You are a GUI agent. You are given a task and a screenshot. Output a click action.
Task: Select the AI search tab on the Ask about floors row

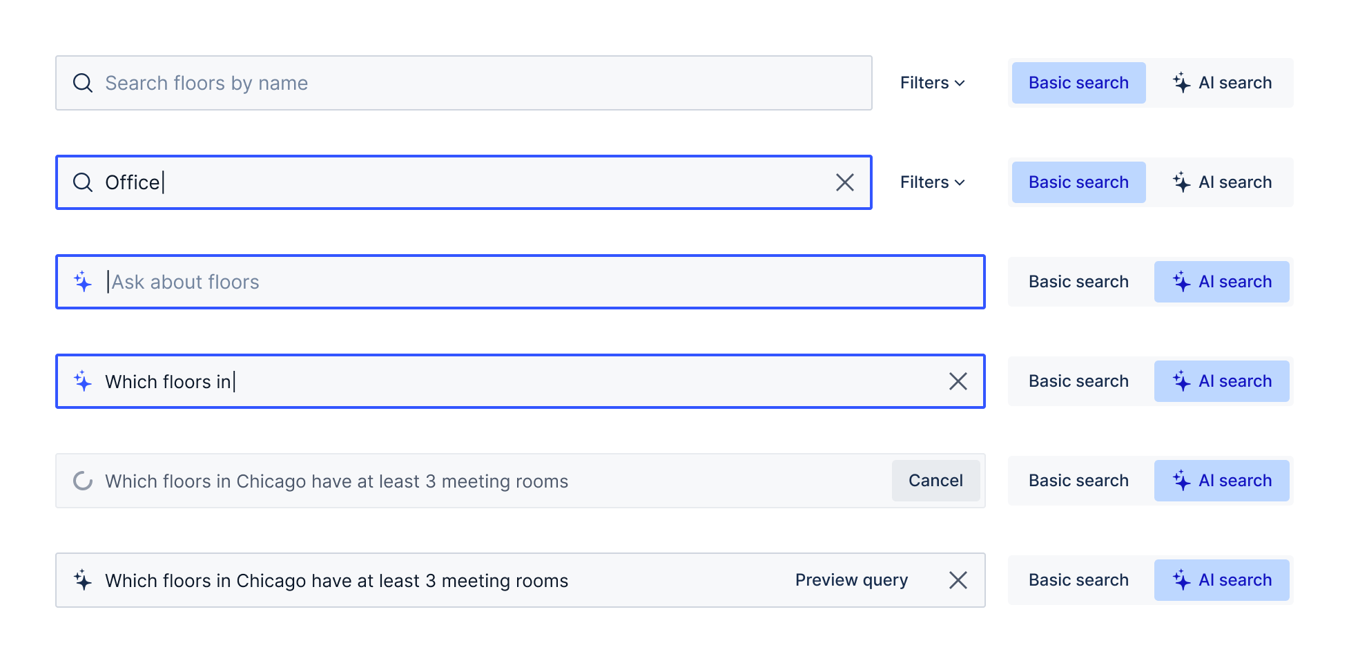(x=1222, y=281)
